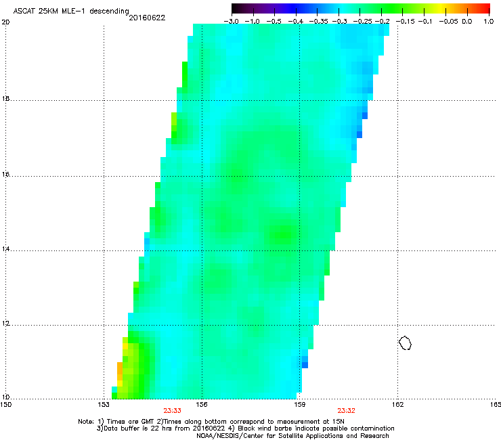This screenshot has width=501, height=440.
Task: Click latitude axis label 12
Action: 5,324
